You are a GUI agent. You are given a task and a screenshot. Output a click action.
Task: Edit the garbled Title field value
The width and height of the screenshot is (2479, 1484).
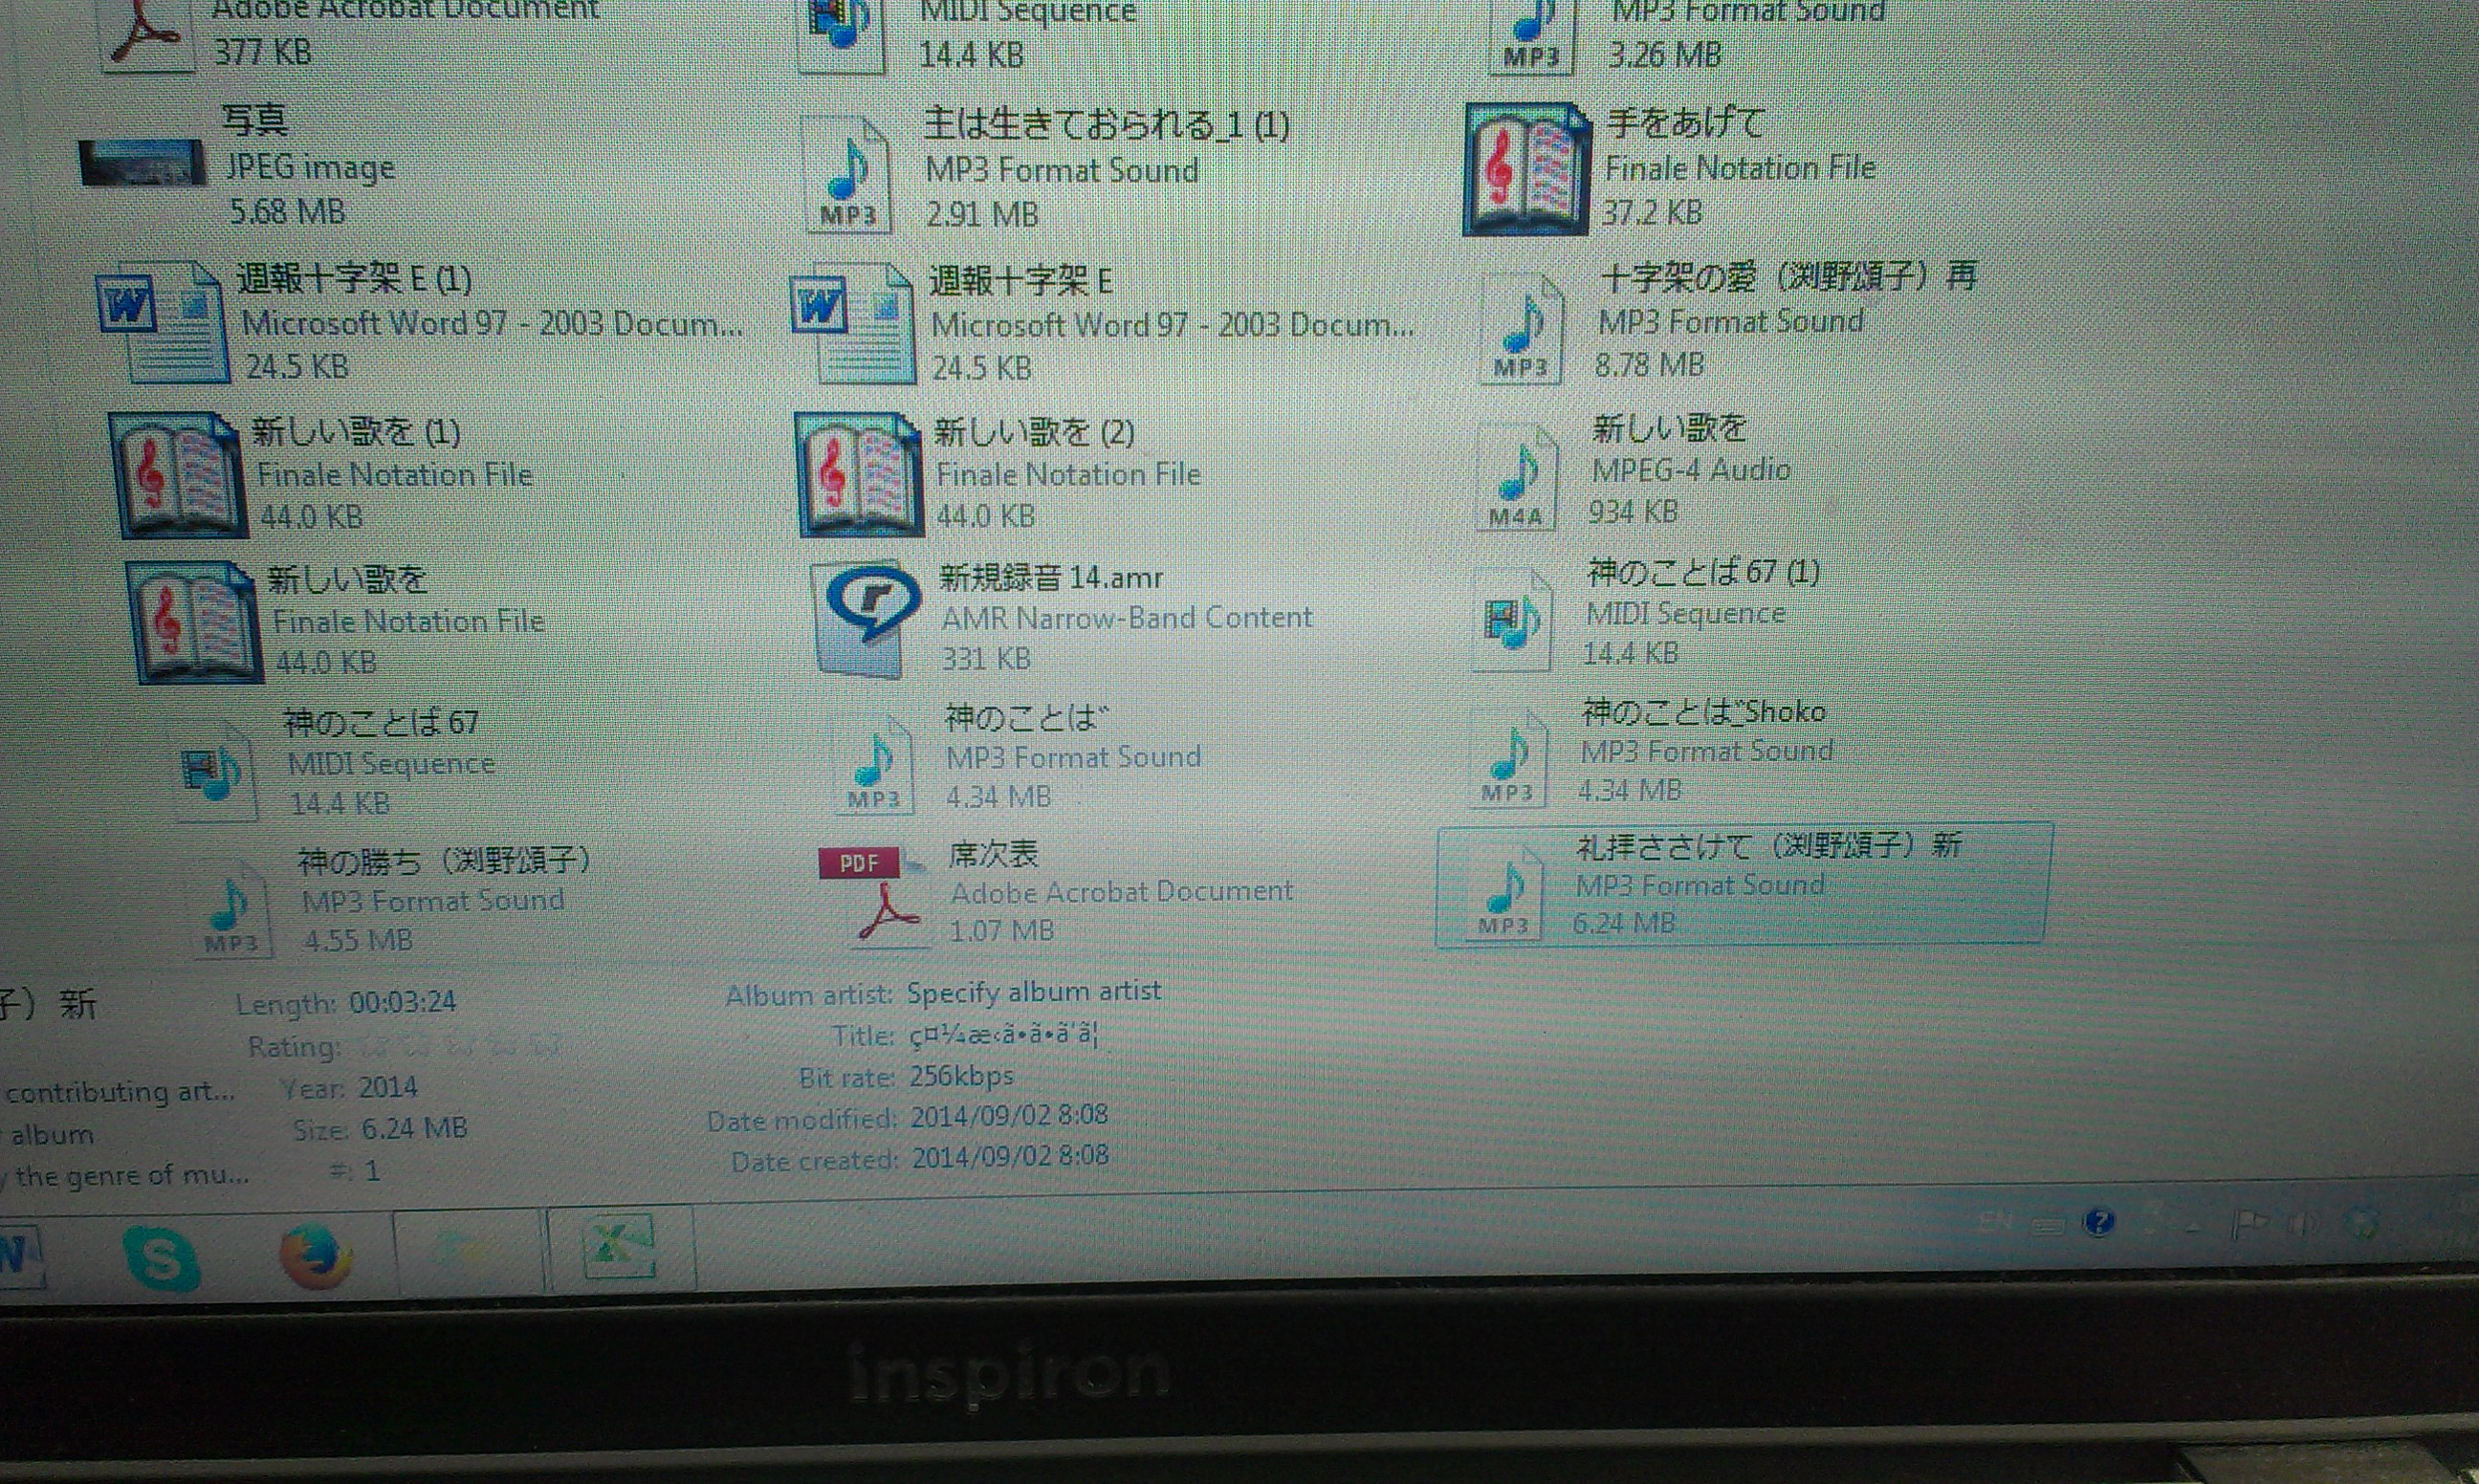[1003, 1036]
